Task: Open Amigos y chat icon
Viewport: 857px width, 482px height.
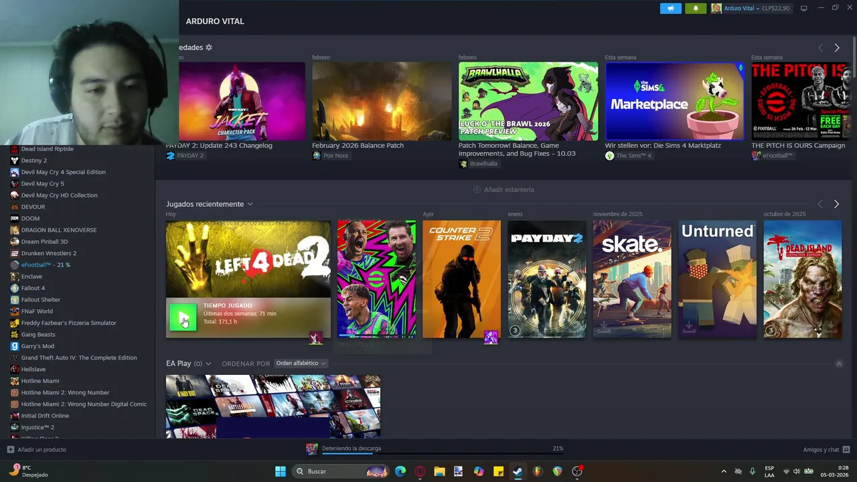Action: click(x=846, y=450)
